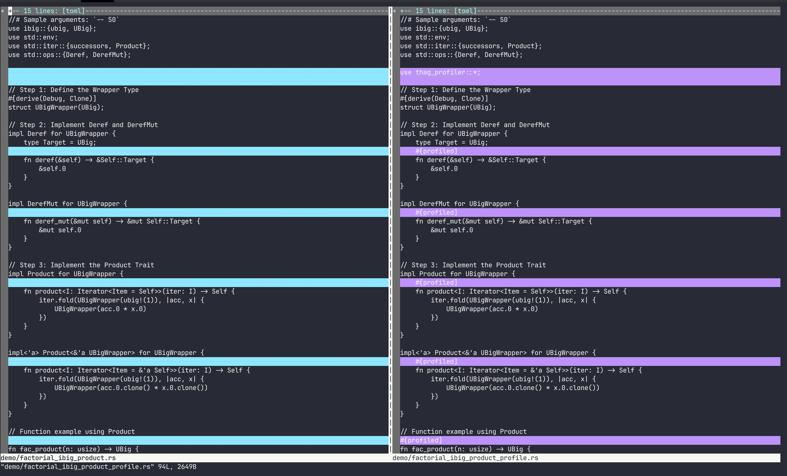
Task: Focus right pane via factorial_ibig_product_profile.rs status line
Action: pos(465,458)
